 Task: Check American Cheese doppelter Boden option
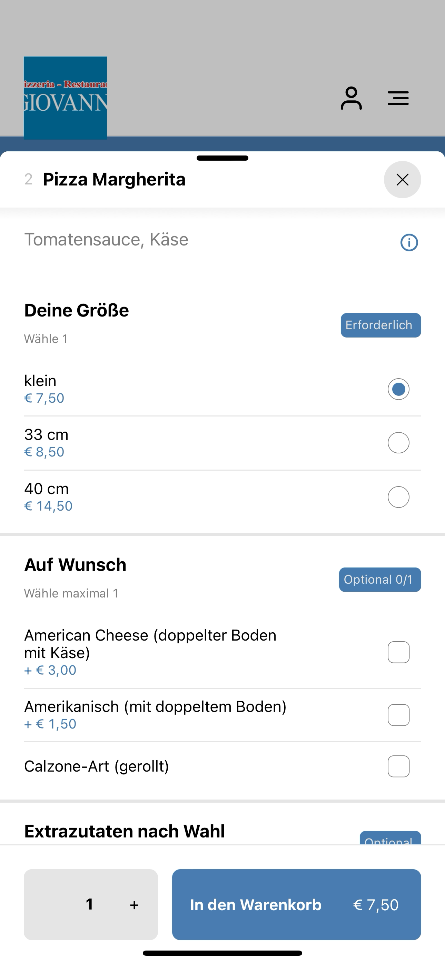[x=398, y=652]
